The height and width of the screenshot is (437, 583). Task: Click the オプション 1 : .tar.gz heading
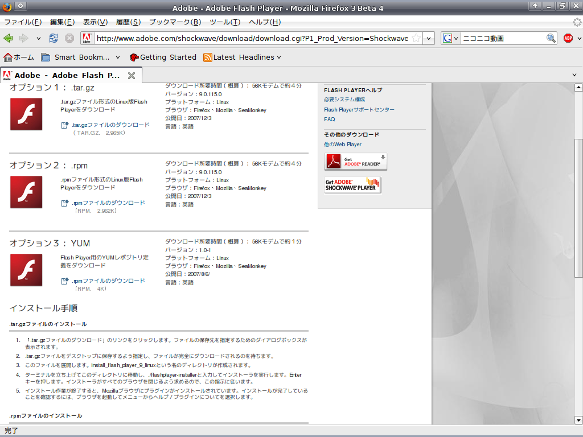tap(52, 88)
